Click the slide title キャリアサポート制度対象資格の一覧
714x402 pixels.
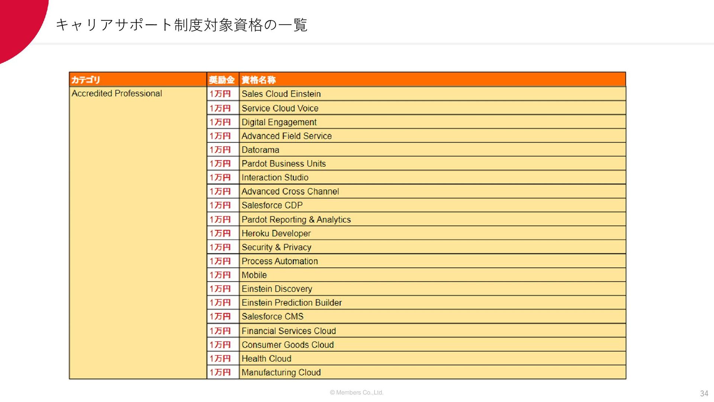(181, 25)
